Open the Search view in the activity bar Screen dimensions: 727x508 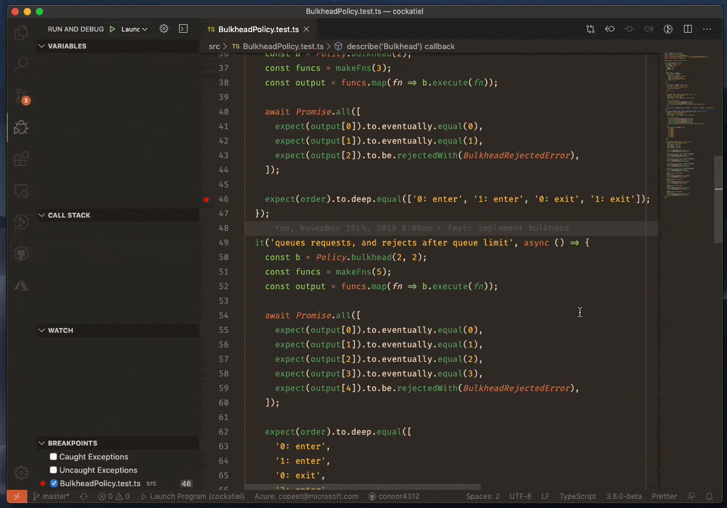[x=21, y=64]
